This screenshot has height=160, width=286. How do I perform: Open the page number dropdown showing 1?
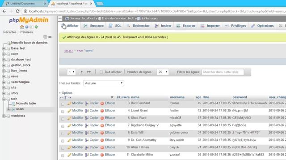click(71, 72)
